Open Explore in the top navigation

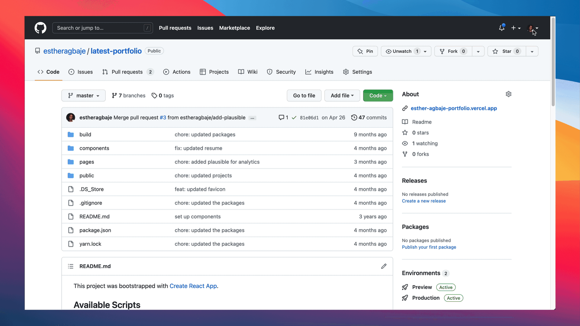(265, 28)
